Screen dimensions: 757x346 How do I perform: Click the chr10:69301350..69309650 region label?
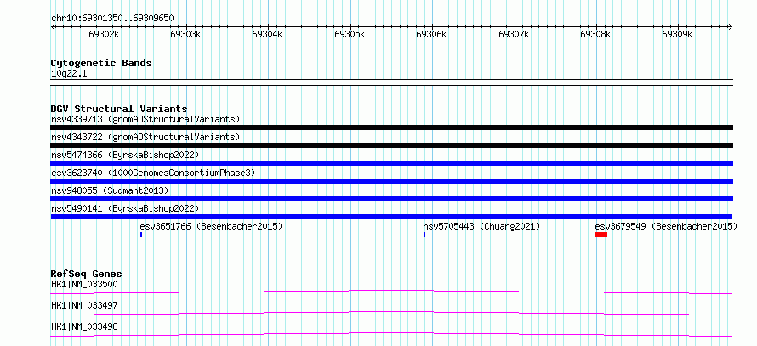[112, 18]
